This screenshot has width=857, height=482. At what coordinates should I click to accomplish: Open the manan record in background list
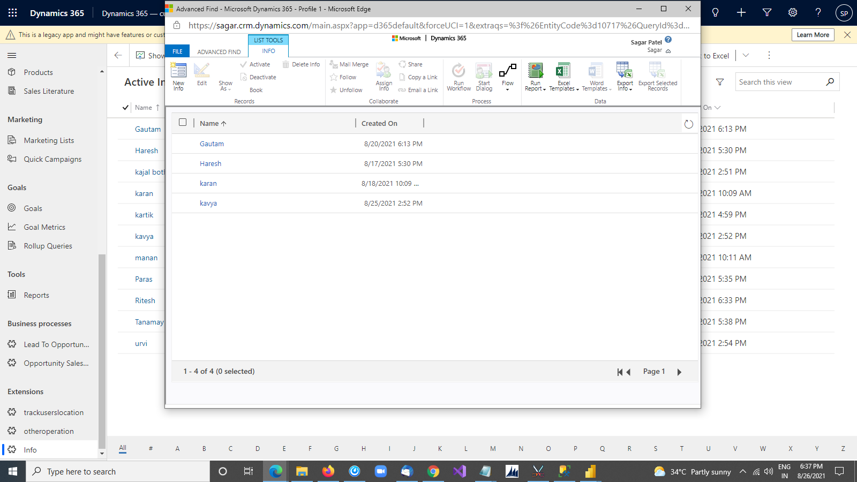pyautogui.click(x=146, y=258)
